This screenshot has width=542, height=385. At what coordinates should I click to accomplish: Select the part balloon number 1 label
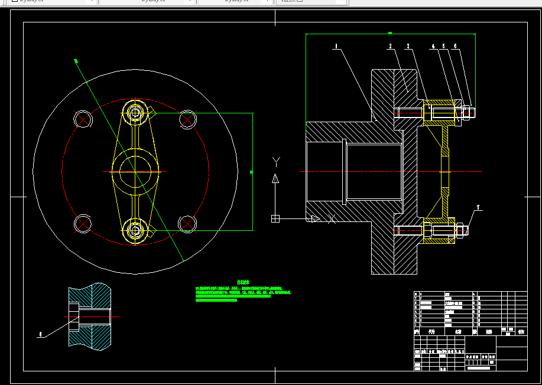(x=335, y=45)
